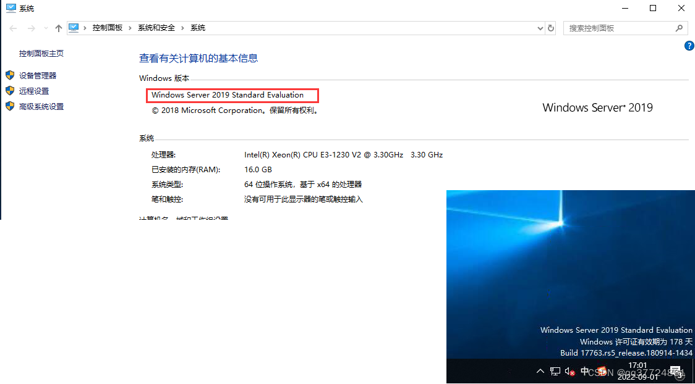Image resolution: width=695 pixels, height=384 pixels.
Task: Switch input mode via the 中 indicator
Action: [x=585, y=371]
